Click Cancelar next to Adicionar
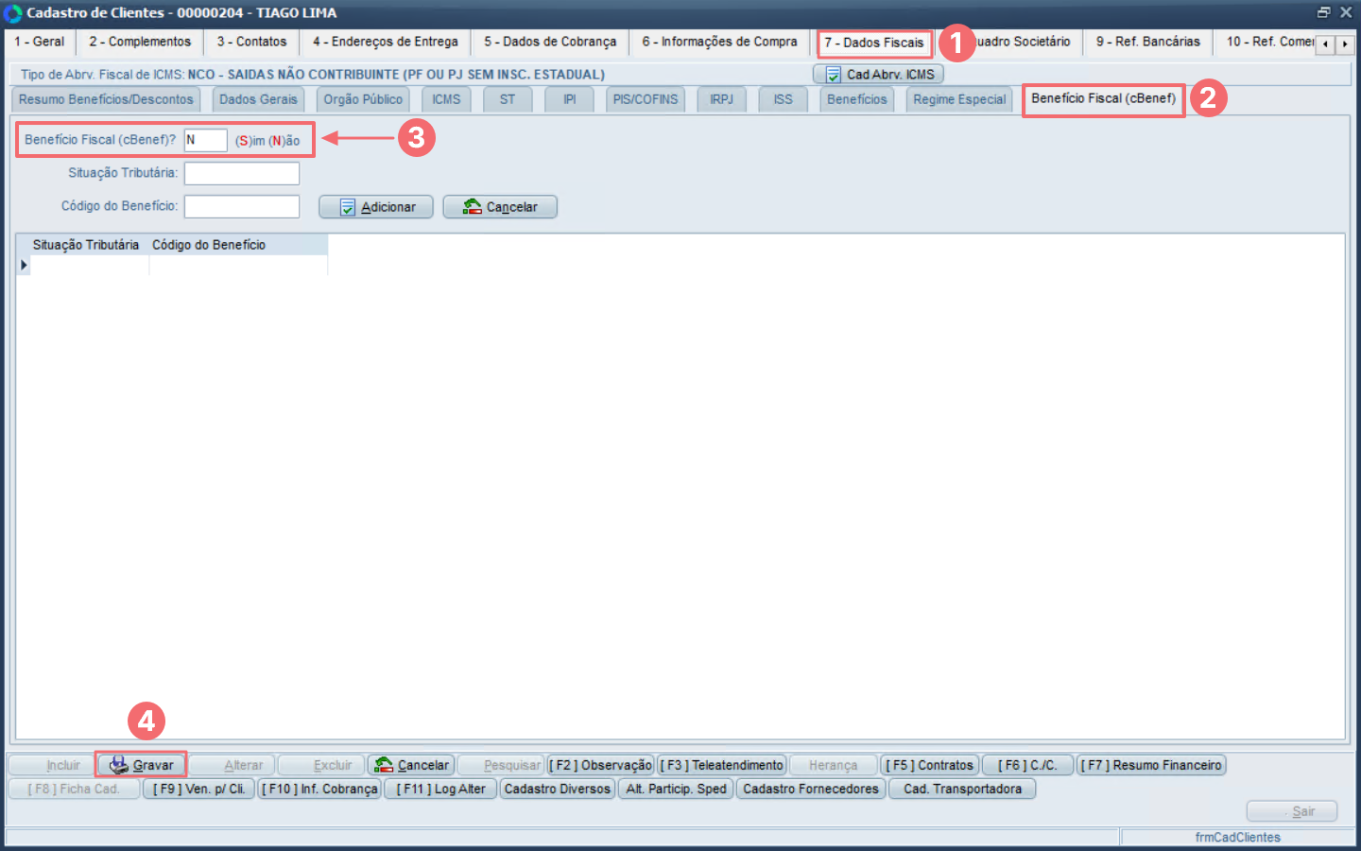The image size is (1361, 851). click(499, 207)
